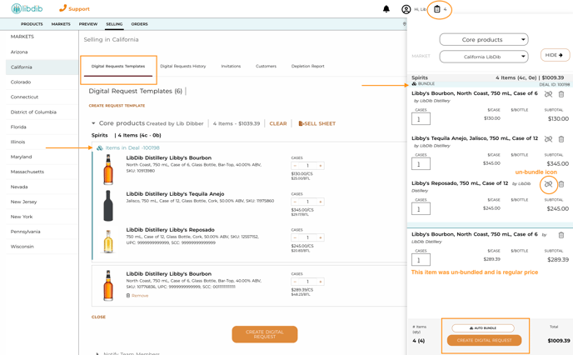Switch to Digital Requests Templates tab
The height and width of the screenshot is (355, 573).
tap(118, 66)
